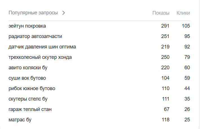This screenshot has width=200, height=129.
Task: Click the Клики column header
Action: [x=183, y=13]
